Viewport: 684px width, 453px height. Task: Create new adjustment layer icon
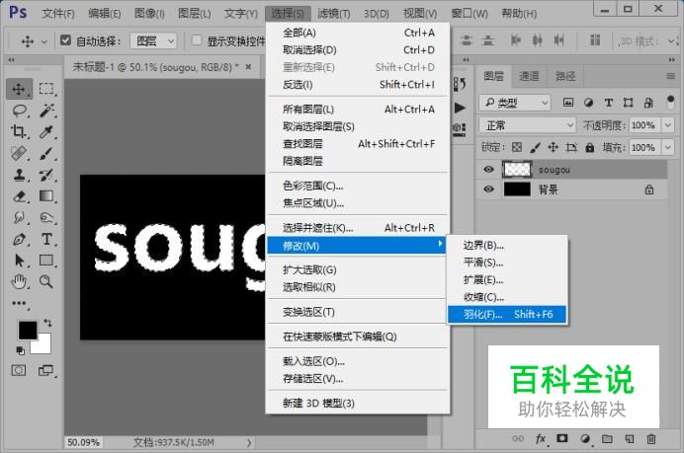pyautogui.click(x=585, y=438)
